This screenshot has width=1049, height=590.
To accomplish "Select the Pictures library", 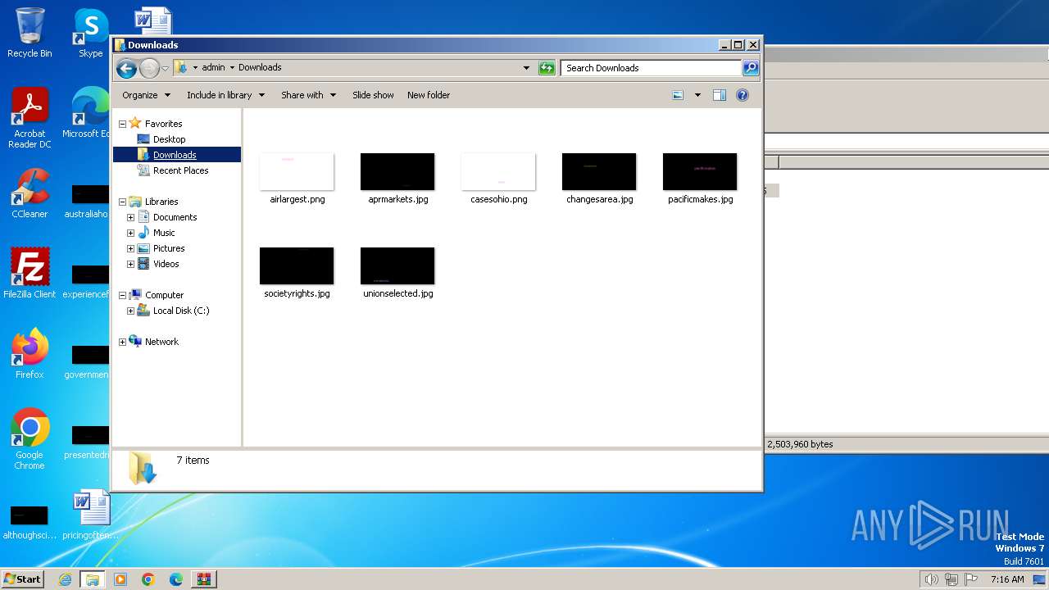I will [x=169, y=248].
